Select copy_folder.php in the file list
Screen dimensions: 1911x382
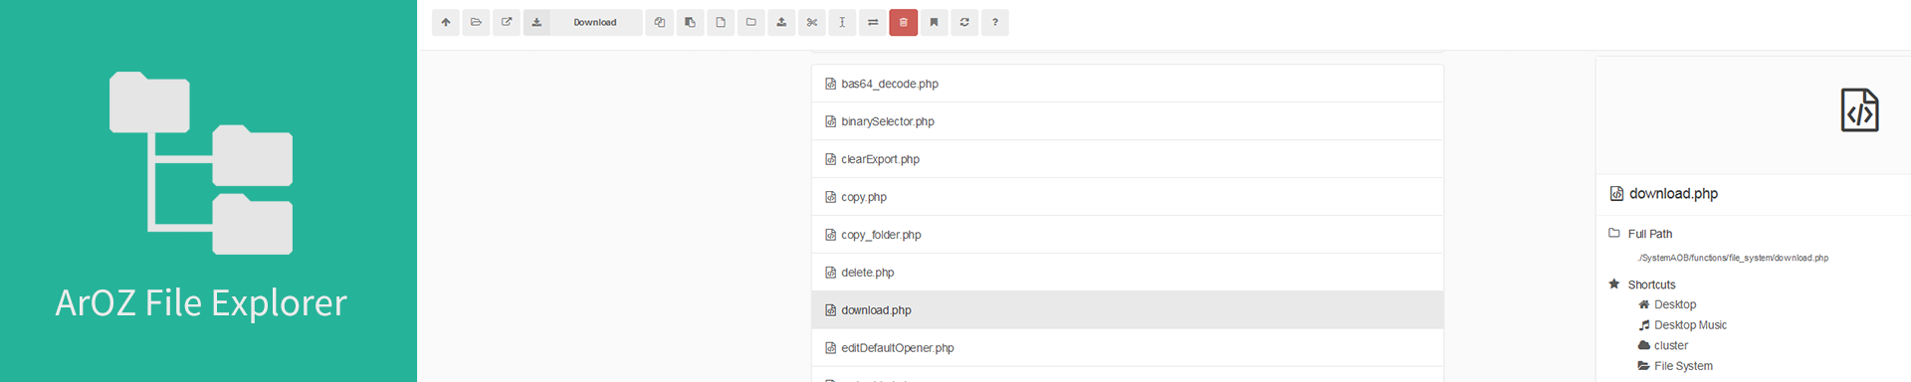pos(1128,235)
